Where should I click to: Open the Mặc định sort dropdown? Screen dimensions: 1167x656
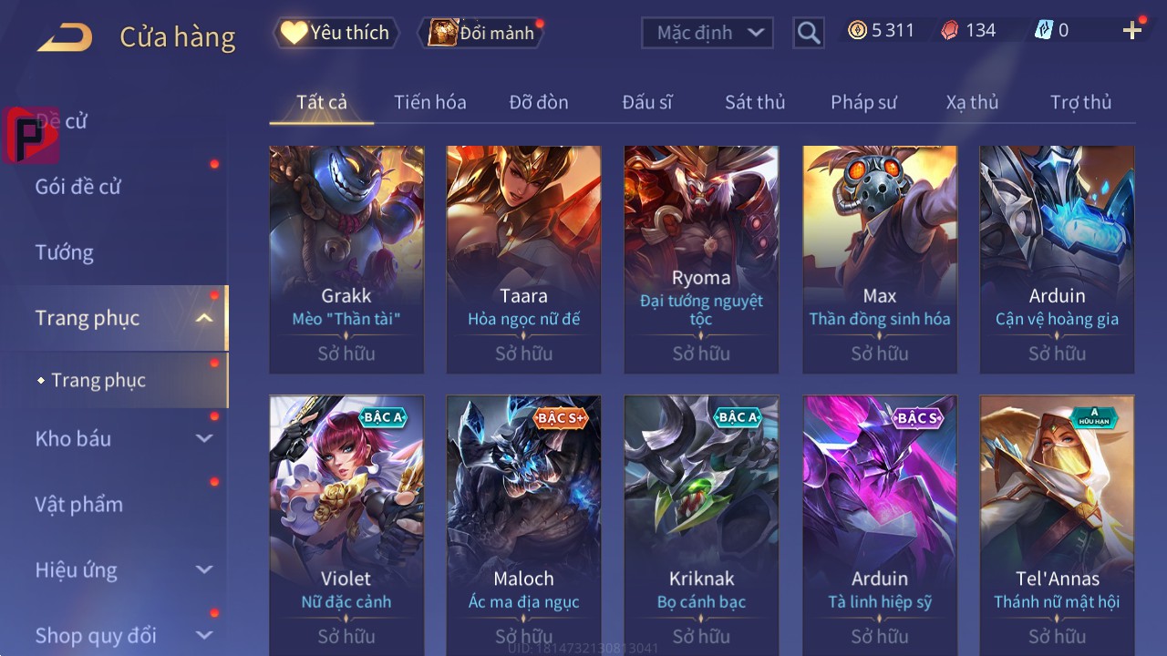707,33
